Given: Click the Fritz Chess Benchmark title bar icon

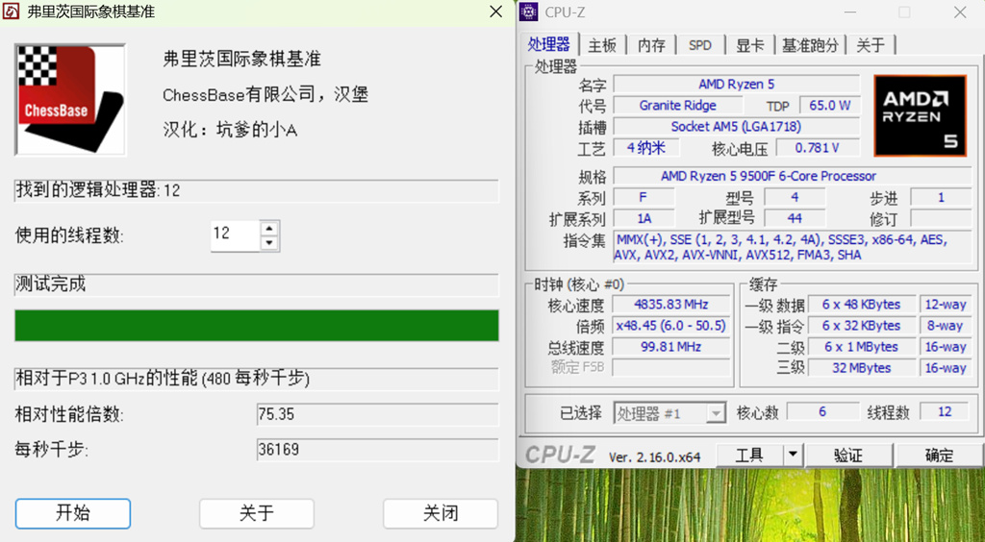Looking at the screenshot, I should coord(12,12).
